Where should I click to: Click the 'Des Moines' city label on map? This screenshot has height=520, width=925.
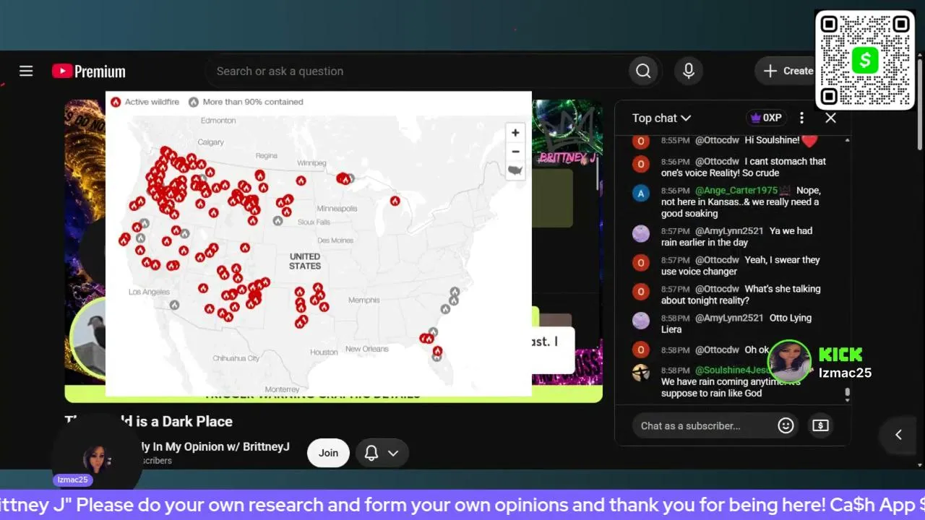tap(335, 240)
